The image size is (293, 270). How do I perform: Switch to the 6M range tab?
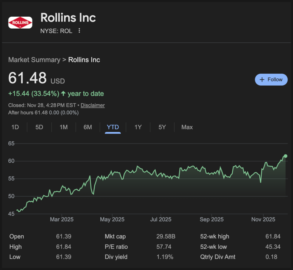(88, 127)
